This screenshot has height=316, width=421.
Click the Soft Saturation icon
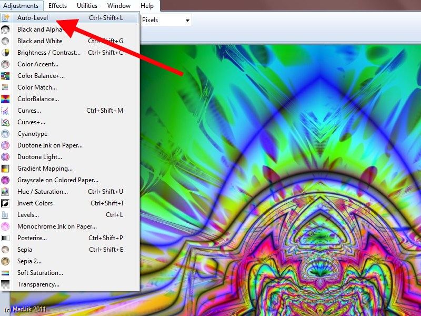(x=5, y=273)
